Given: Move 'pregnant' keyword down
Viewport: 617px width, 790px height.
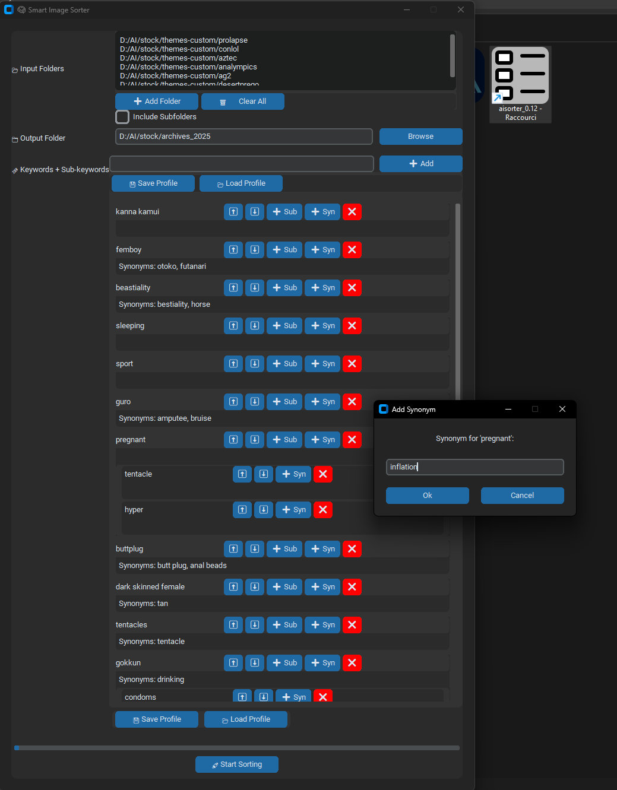Looking at the screenshot, I should tap(255, 440).
